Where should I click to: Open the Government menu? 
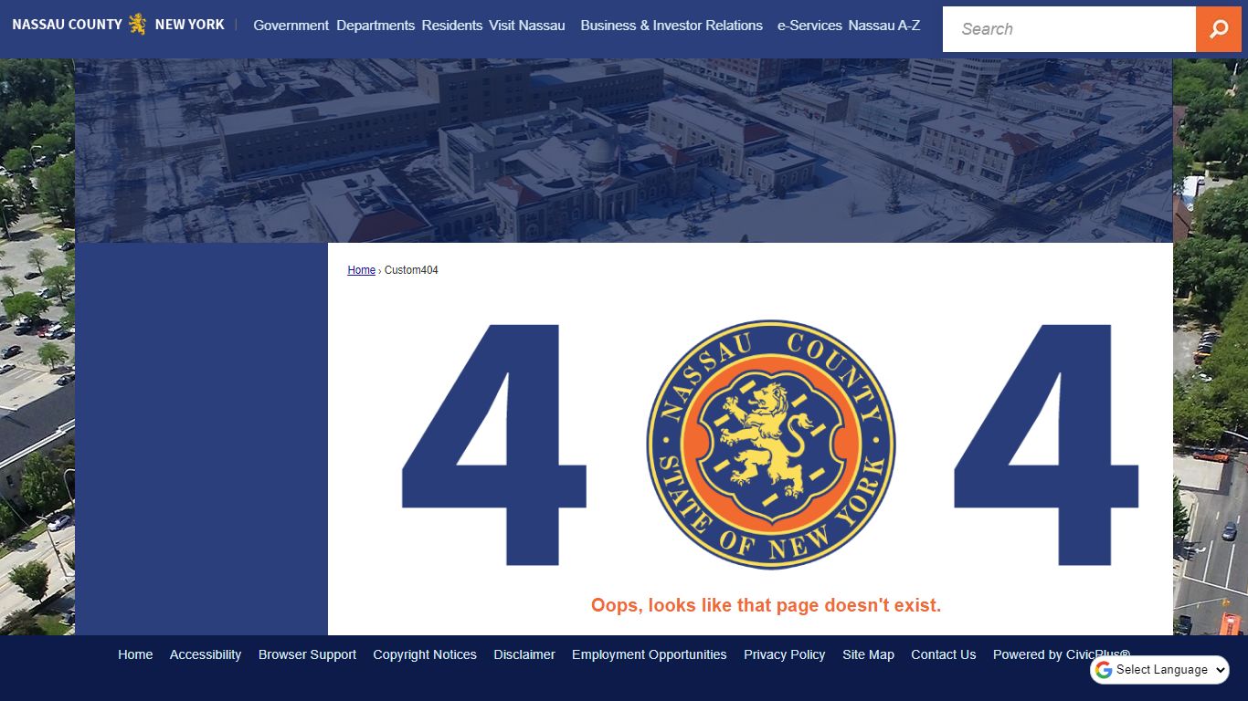(x=291, y=26)
